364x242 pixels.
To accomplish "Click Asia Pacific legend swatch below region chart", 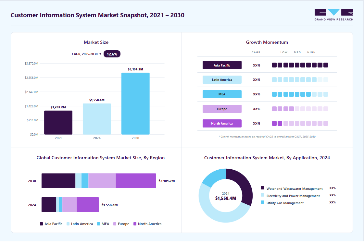I will tap(41, 224).
